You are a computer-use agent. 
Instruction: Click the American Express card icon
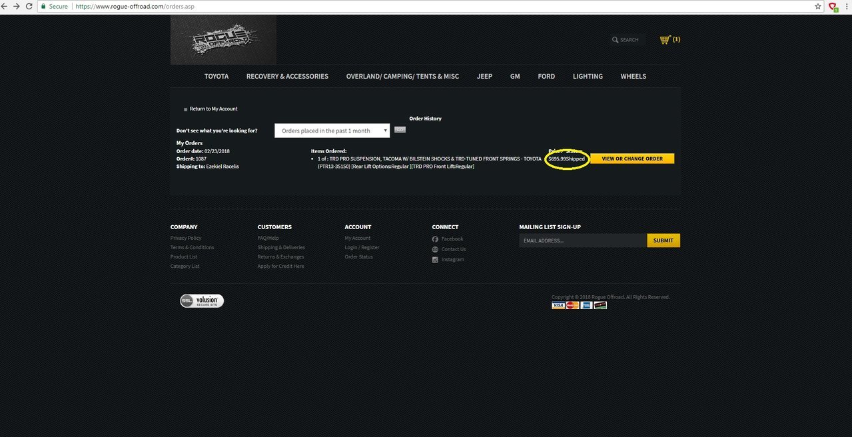586,305
